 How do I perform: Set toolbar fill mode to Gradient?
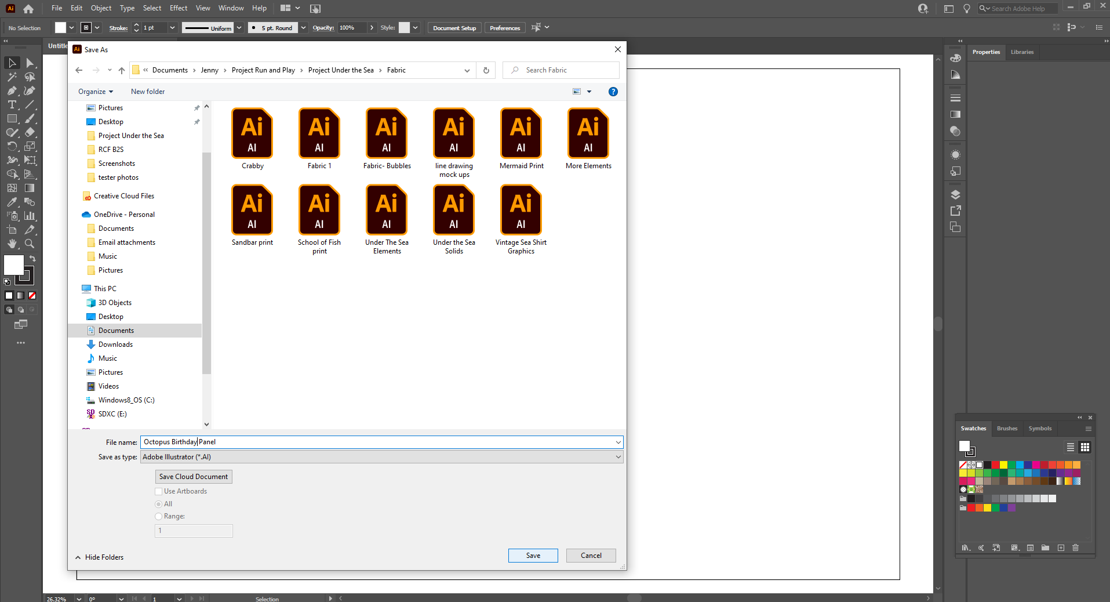21,296
